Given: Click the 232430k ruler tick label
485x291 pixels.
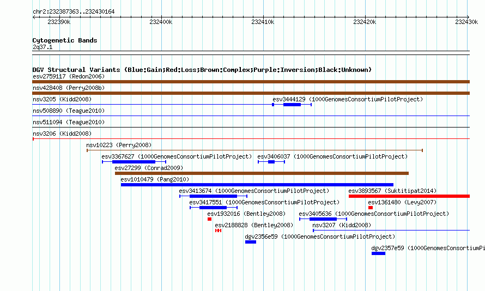Looking at the screenshot, I should coord(466,22).
